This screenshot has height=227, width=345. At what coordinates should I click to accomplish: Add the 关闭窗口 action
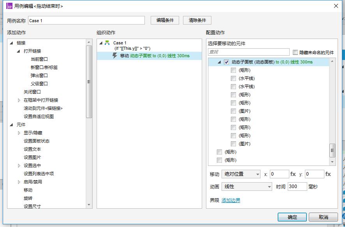[x=32, y=92]
